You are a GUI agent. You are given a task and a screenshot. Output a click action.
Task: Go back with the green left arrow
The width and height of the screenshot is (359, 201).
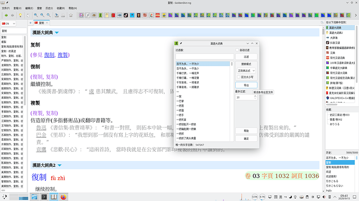pos(6,15)
